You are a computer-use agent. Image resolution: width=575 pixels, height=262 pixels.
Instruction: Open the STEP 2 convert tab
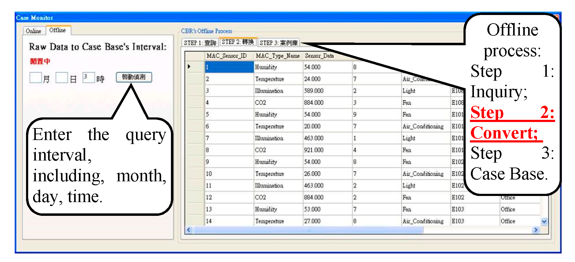238,42
